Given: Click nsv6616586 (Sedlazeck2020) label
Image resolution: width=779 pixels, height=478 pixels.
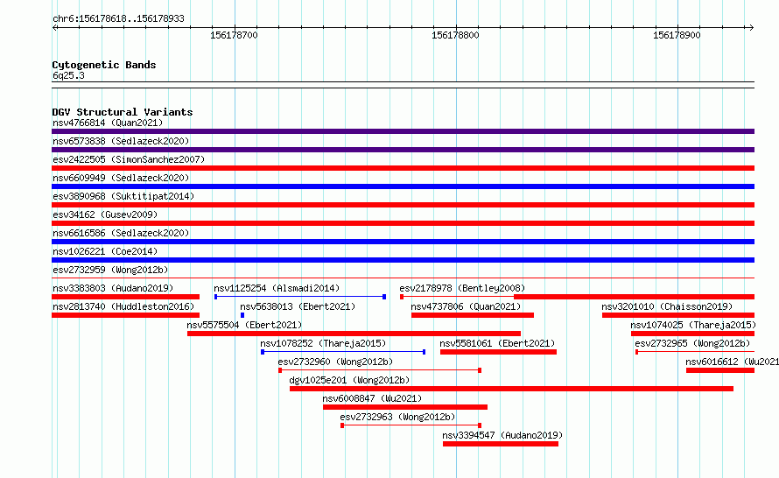Looking at the screenshot, I should [x=121, y=233].
